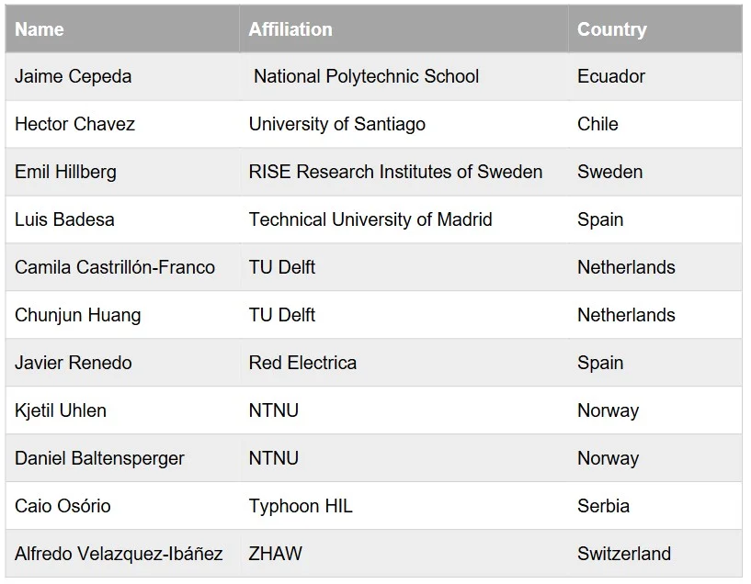Screen dimensions: 751x584
Task: Select RISE Research Institutes of Sweden
Action: pyautogui.click(x=404, y=172)
